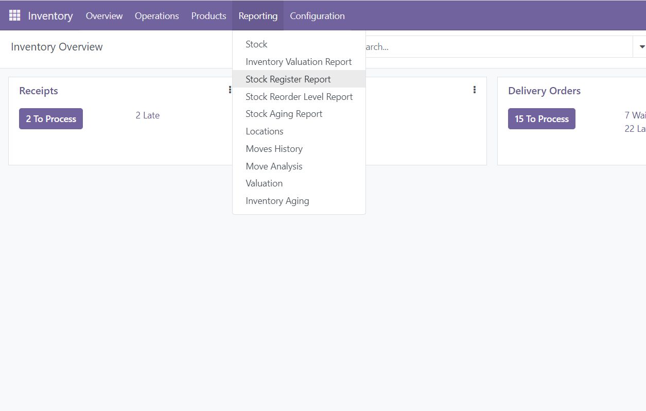Select Stock Aging Report

tap(284, 114)
